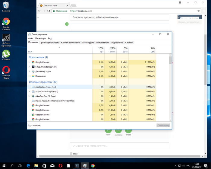Open the Вид menu
Image resolution: width=211 pixels, height=169 pixels.
click(x=50, y=38)
